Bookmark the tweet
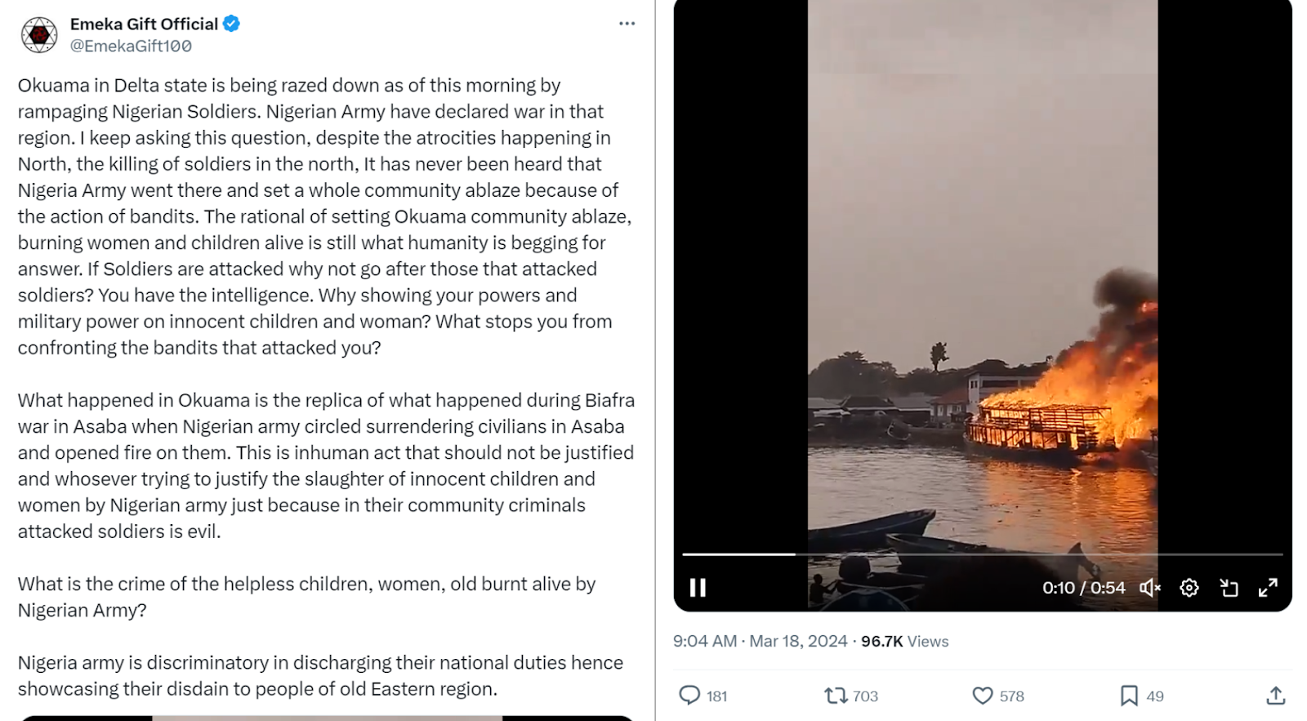 click(1130, 695)
